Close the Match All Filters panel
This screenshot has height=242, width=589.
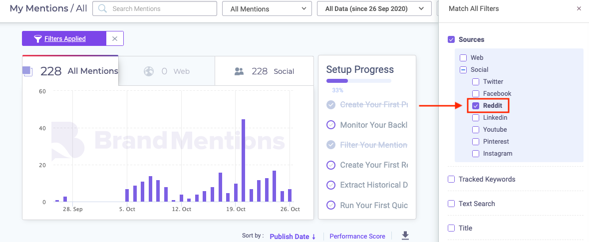coord(579,8)
